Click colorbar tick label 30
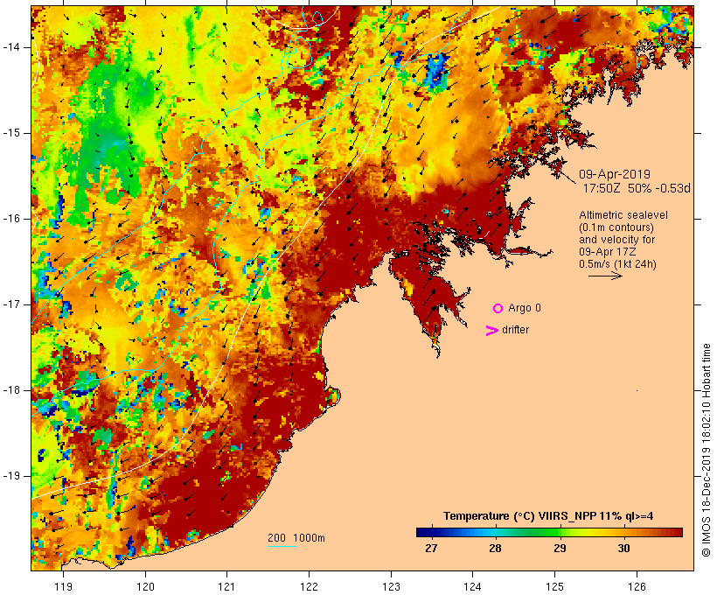The height and width of the screenshot is (595, 717). coord(623,549)
